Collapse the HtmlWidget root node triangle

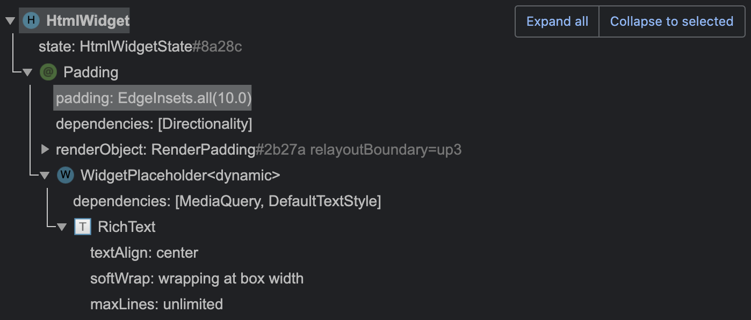[x=10, y=20]
